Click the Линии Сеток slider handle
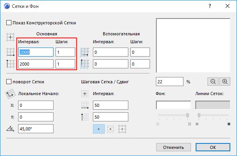The height and width of the screenshot is (156, 237). [199, 115]
